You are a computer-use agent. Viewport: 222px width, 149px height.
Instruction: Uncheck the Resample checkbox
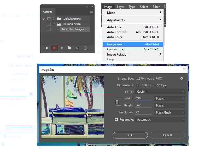(x=116, y=119)
